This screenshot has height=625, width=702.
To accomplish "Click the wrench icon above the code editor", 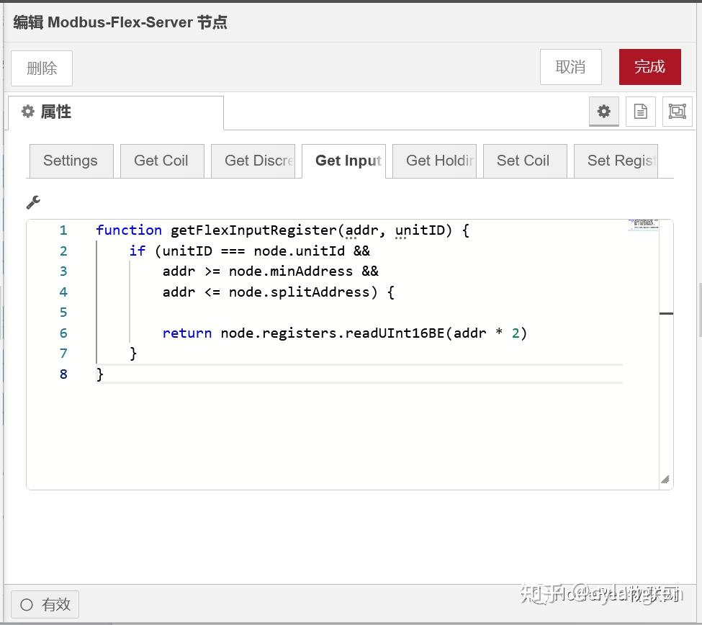I will coord(33,202).
